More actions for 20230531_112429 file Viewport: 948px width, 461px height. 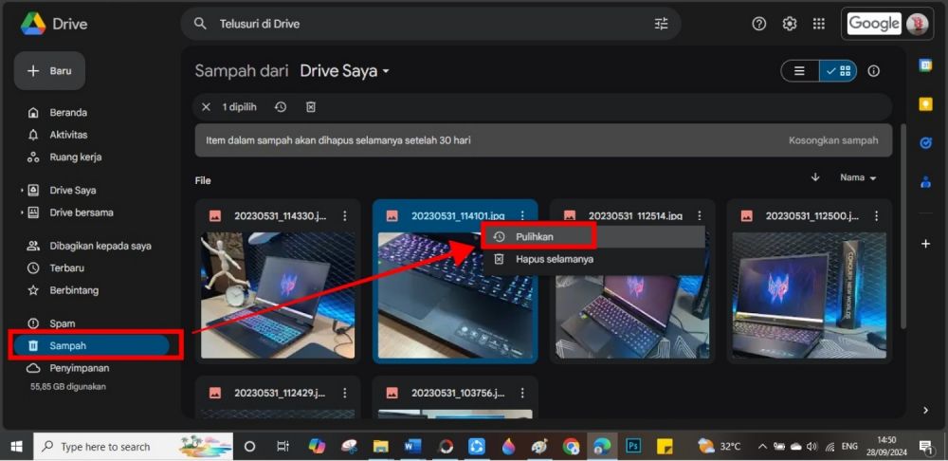(345, 393)
